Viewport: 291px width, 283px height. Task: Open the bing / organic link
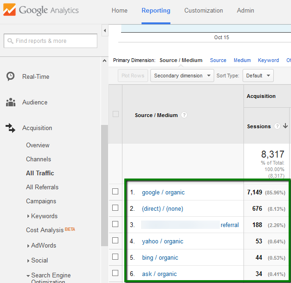point(160,258)
